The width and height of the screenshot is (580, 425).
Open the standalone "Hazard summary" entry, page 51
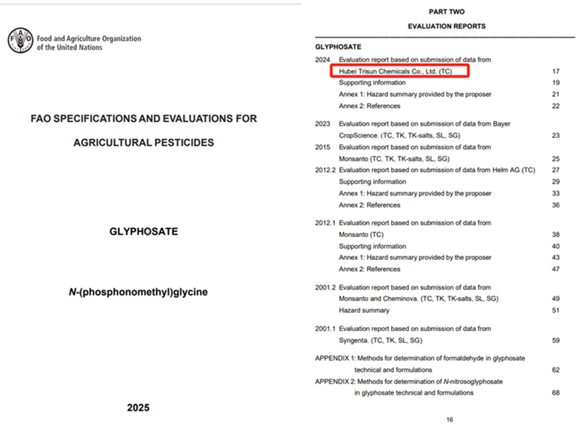[364, 311]
